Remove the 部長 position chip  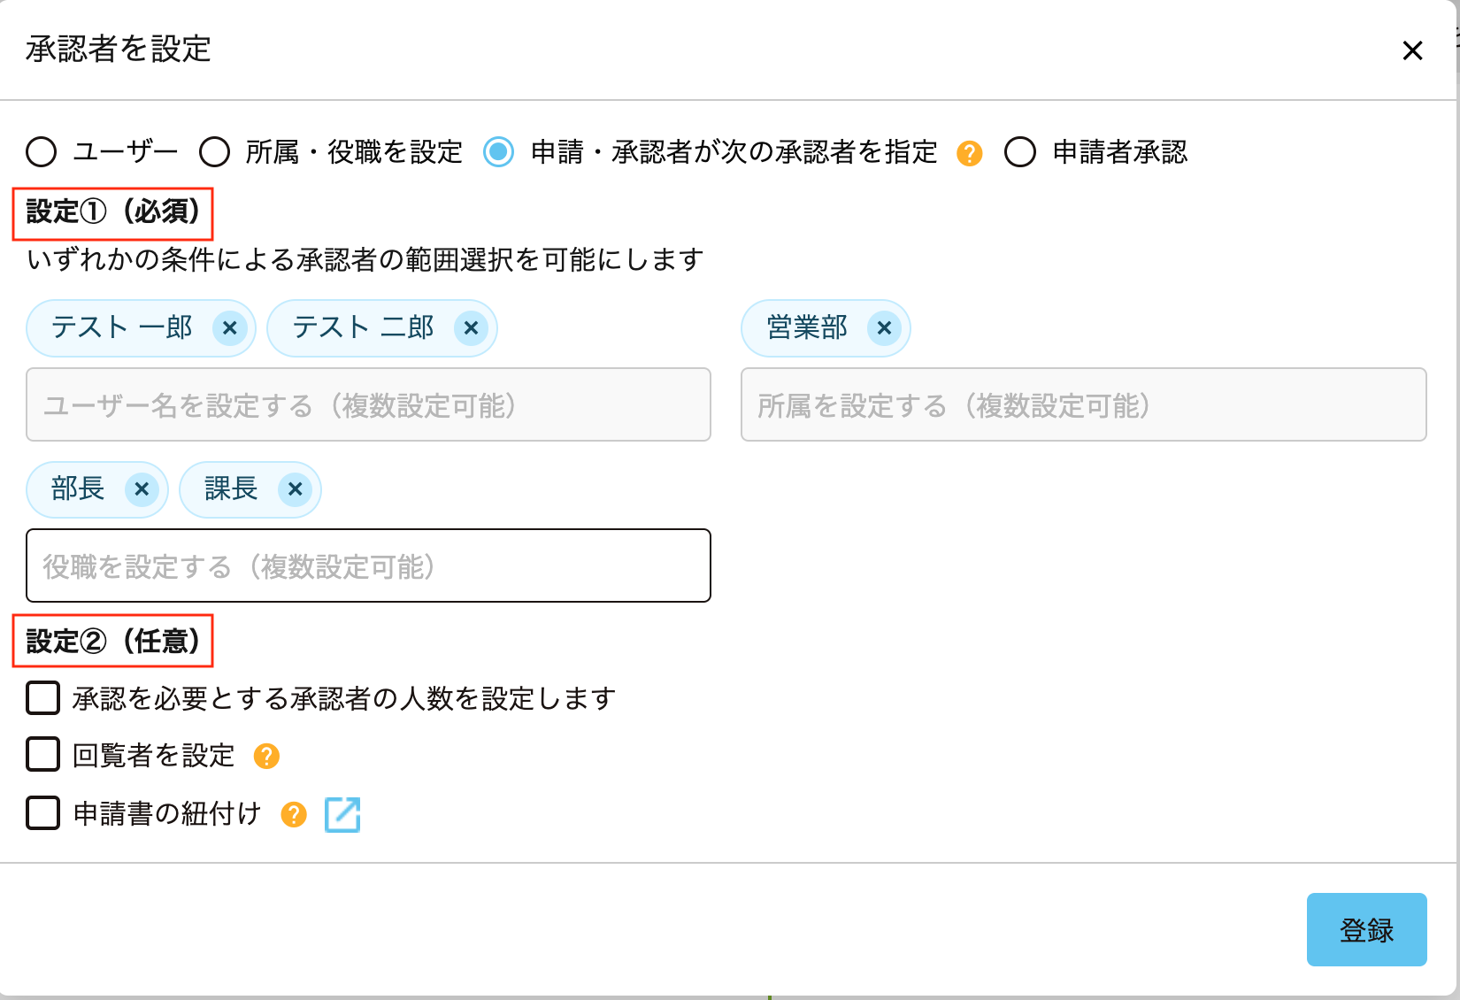pyautogui.click(x=142, y=489)
